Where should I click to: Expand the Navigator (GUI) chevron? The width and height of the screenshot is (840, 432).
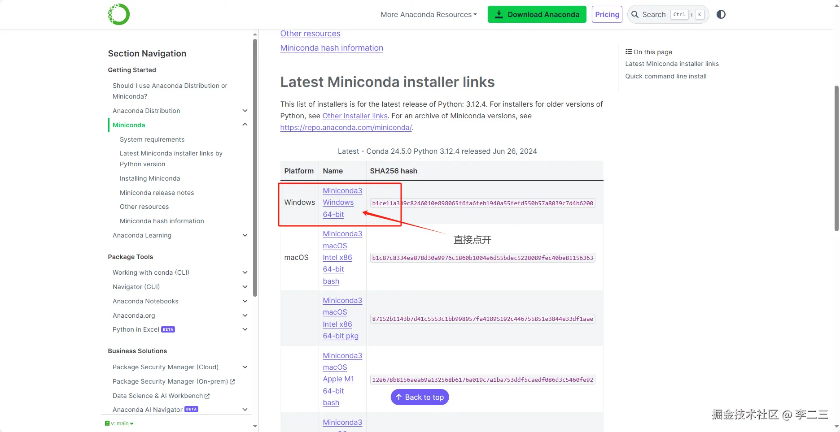click(x=245, y=287)
